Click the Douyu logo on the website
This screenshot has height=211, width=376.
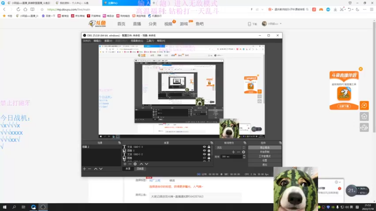pos(97,23)
